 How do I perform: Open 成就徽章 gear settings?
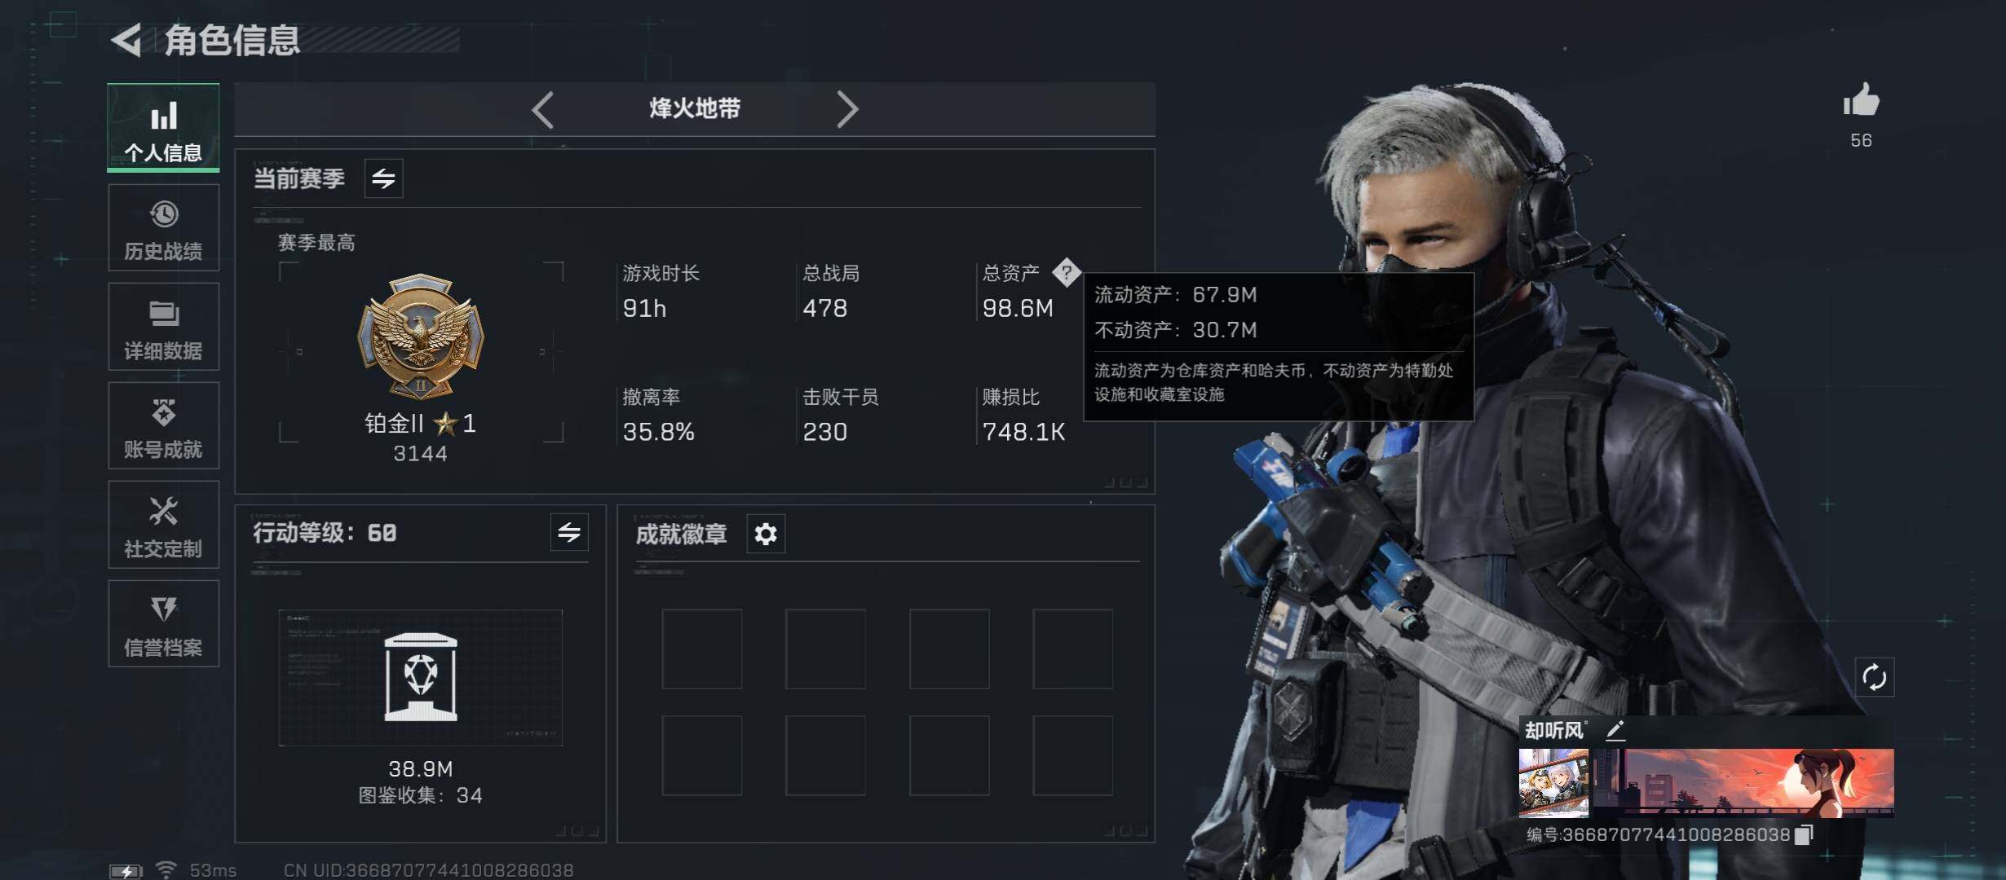[x=766, y=535]
